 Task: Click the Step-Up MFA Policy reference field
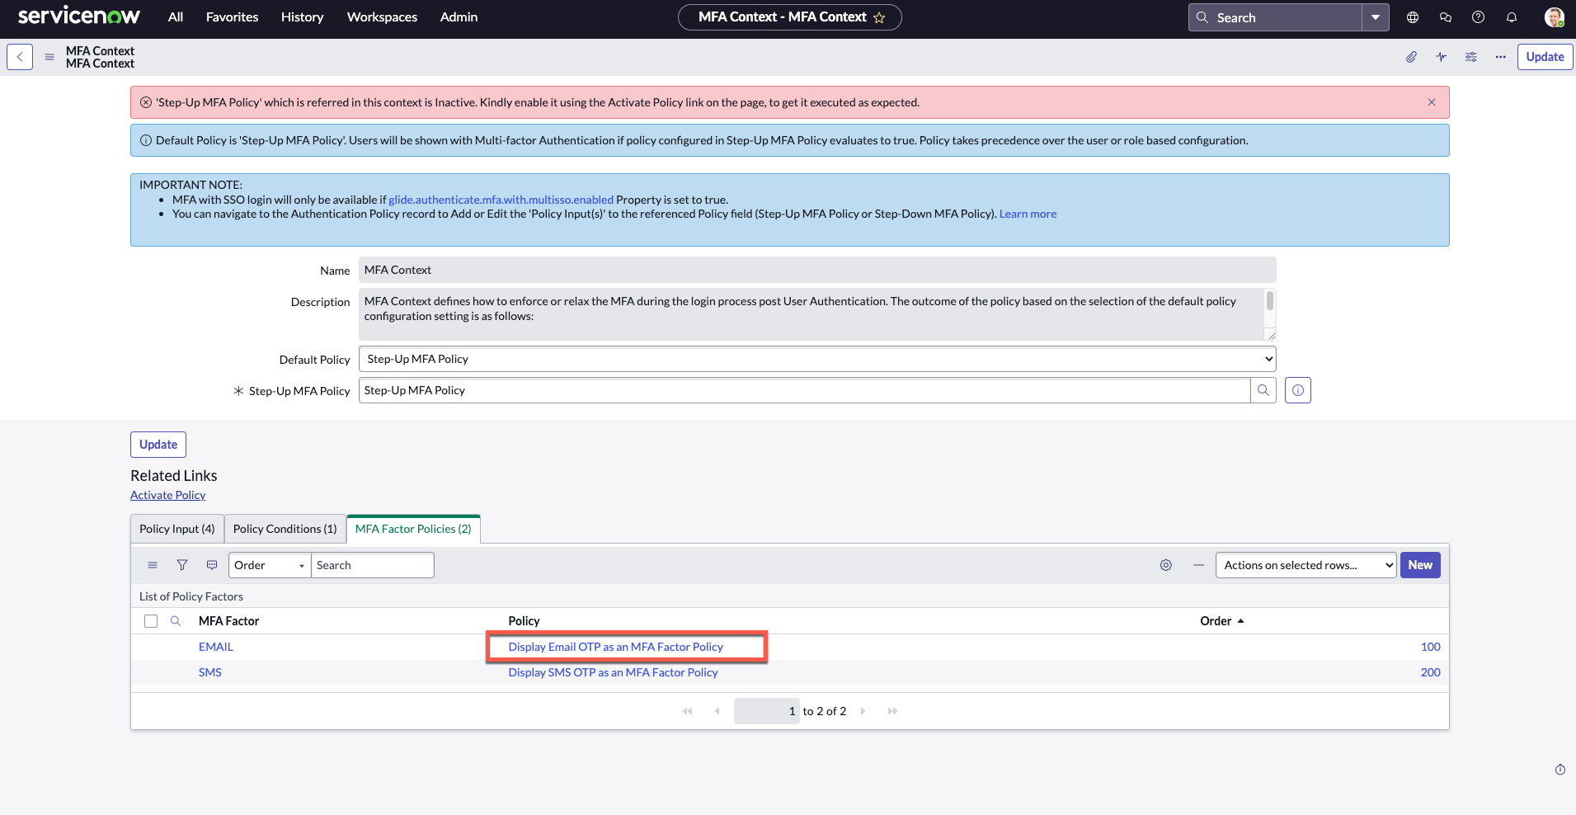[804, 390]
